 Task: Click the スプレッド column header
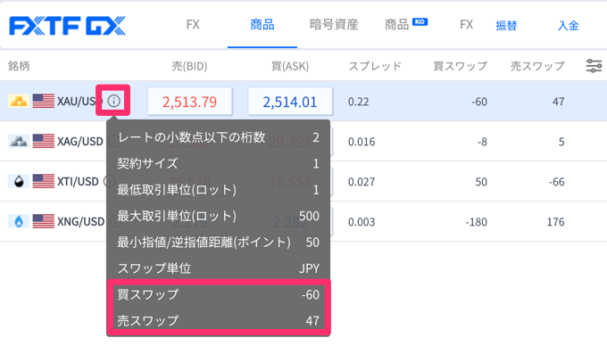[375, 66]
